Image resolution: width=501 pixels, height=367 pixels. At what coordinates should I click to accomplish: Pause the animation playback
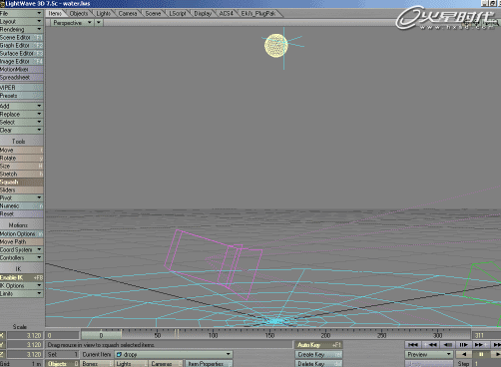click(x=481, y=354)
